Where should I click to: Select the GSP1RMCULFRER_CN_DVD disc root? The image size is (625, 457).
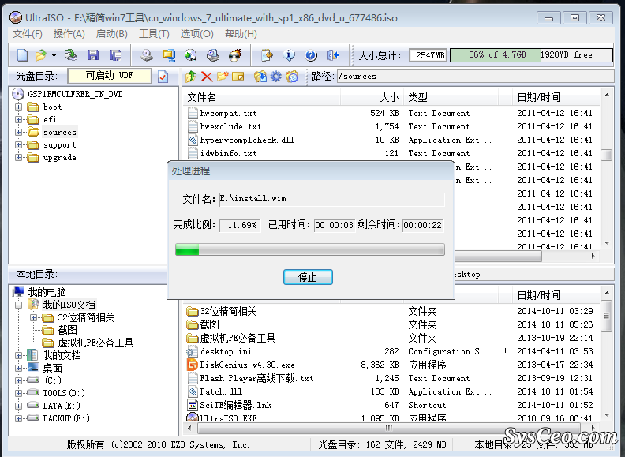75,94
